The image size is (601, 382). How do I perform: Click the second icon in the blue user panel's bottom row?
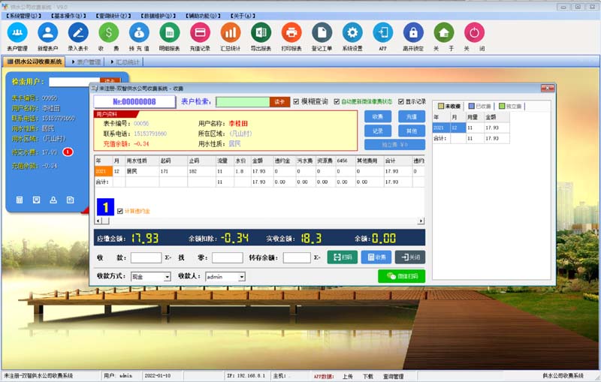pyautogui.click(x=36, y=200)
